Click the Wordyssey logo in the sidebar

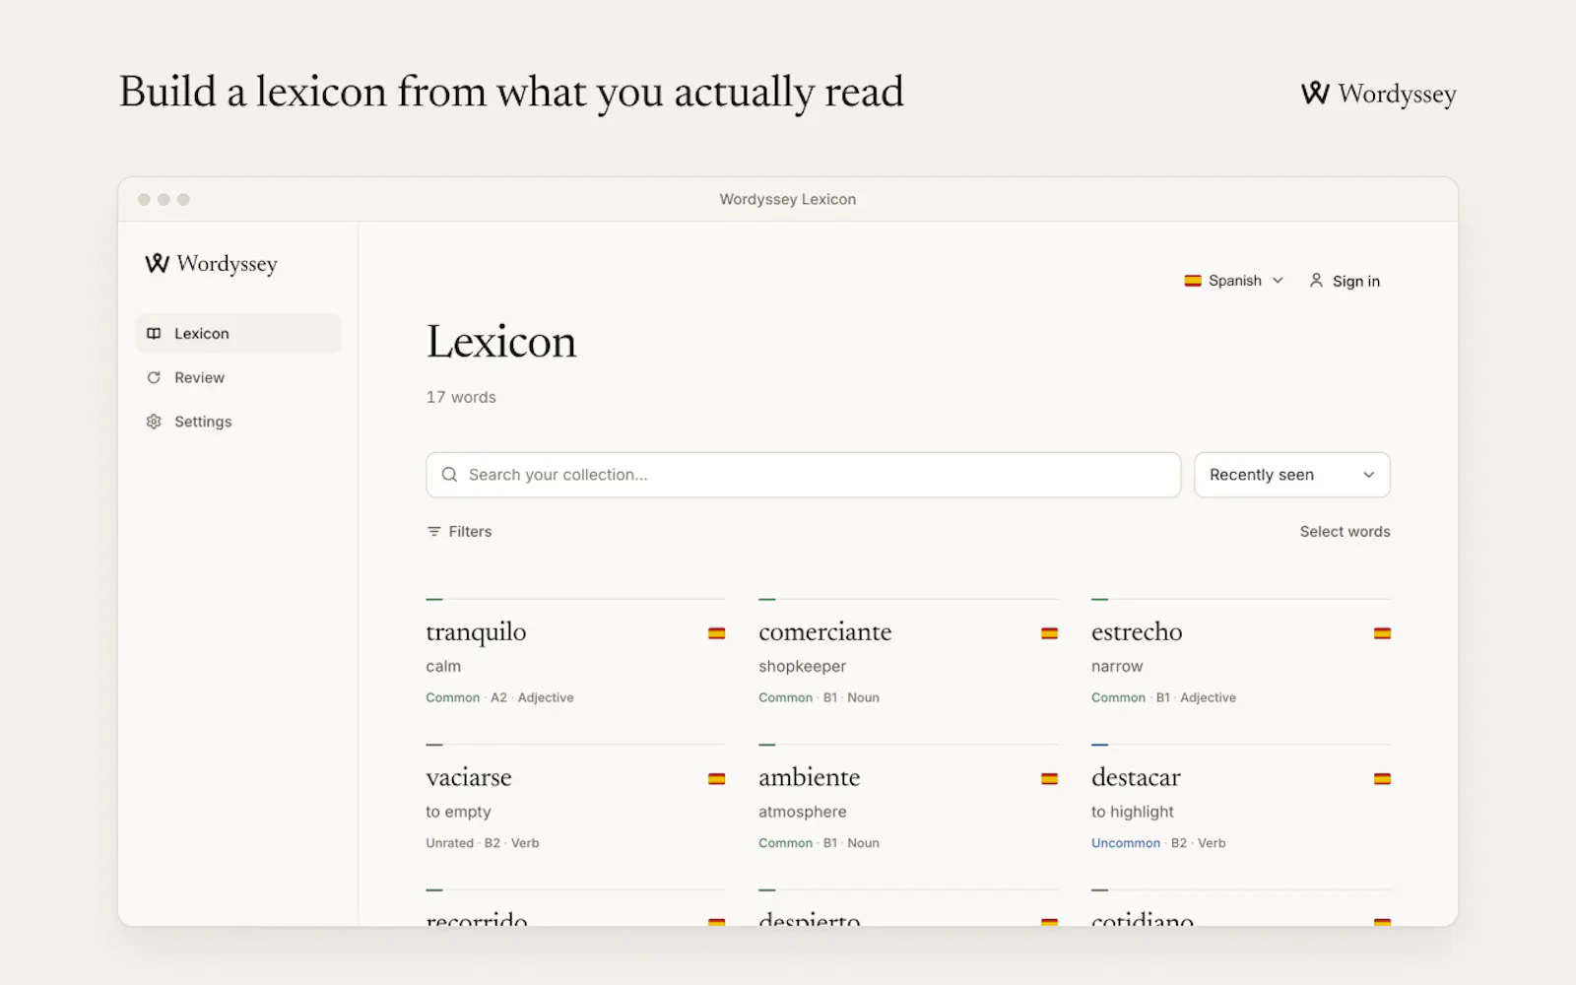coord(211,264)
